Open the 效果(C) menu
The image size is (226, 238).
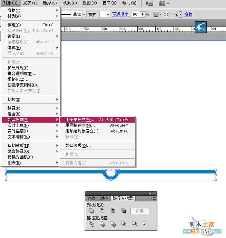click(70, 3)
